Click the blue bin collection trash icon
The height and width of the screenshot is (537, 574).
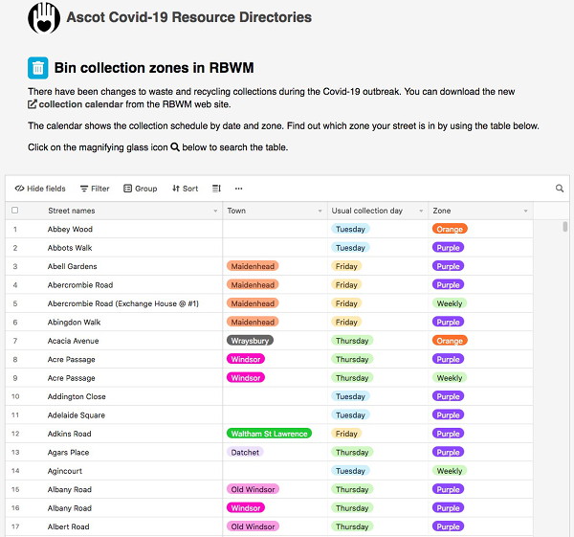click(x=38, y=67)
